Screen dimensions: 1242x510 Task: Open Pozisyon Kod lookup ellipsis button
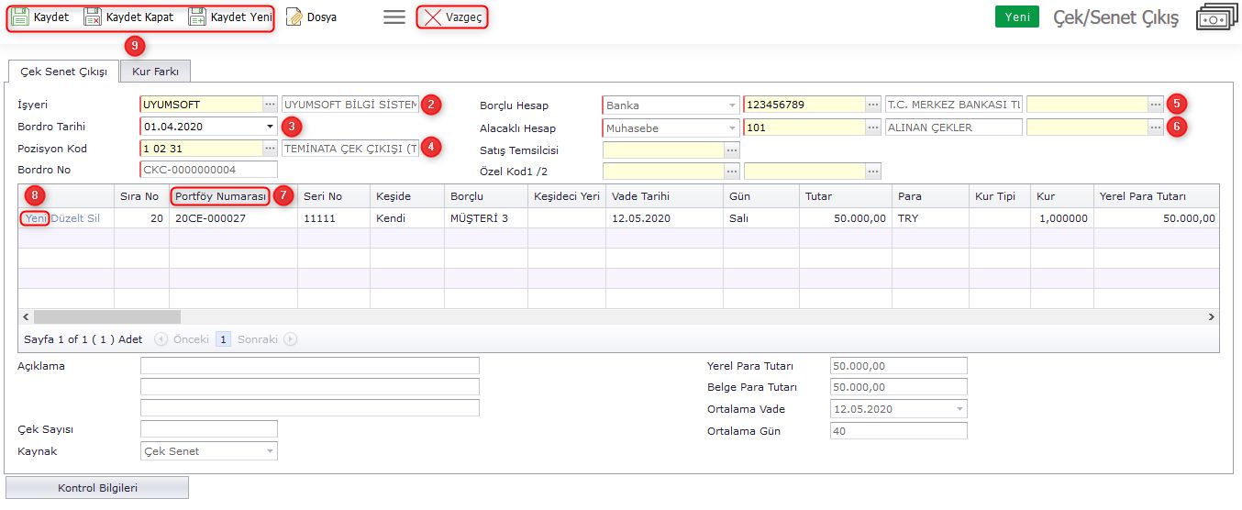click(x=270, y=148)
